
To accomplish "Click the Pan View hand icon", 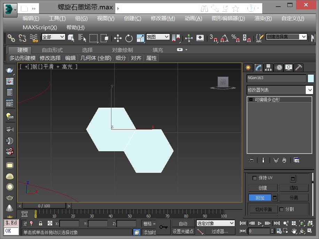I will [294, 231].
